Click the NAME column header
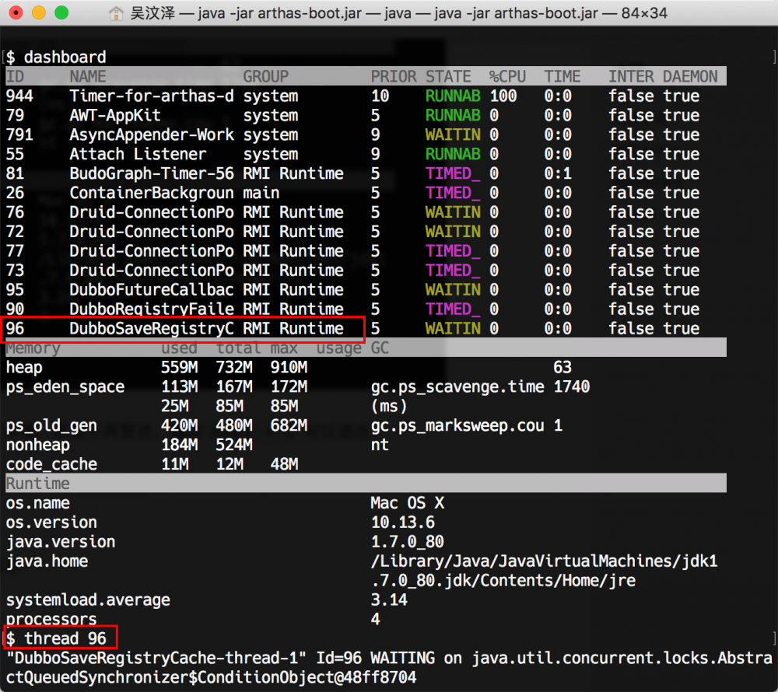778x692 pixels. point(88,76)
